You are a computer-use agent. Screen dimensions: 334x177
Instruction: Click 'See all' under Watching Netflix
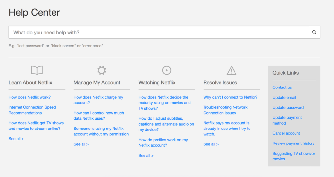pyautogui.click(x=146, y=155)
